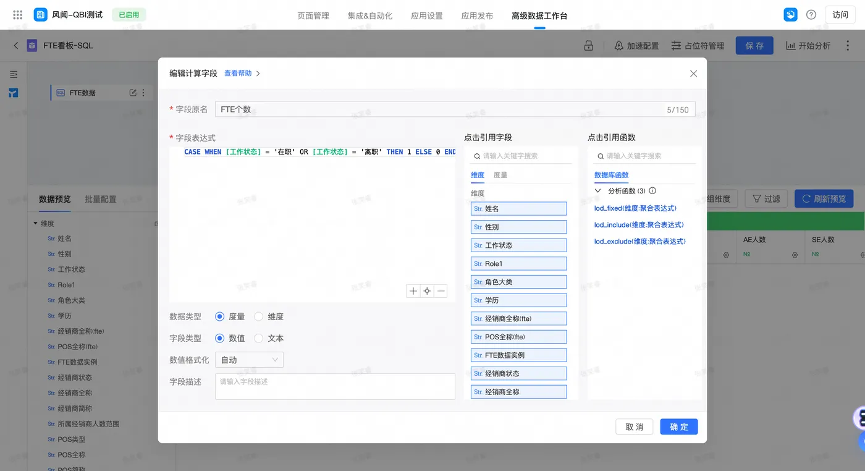
Task: Collapse the left sidebar menu icon
Action: click(14, 74)
